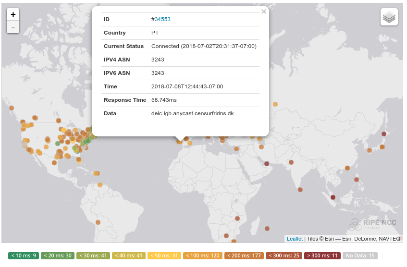Select the '> 300 ms: 11' legend badge
Screen dimensions: 407x267
(322, 255)
